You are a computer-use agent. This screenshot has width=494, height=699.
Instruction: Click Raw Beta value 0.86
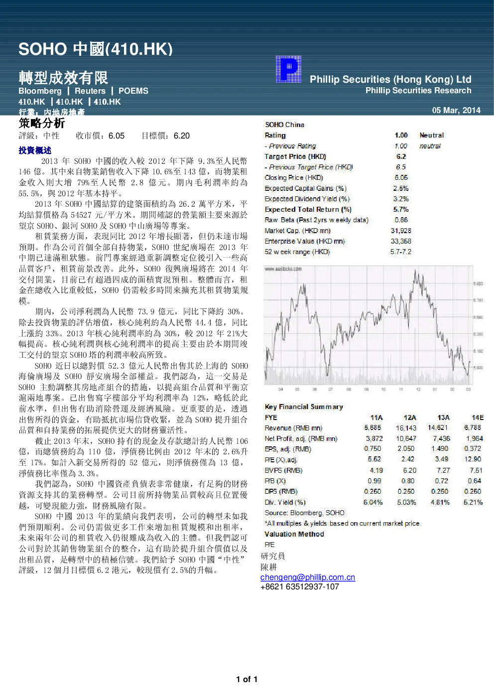[x=401, y=220]
